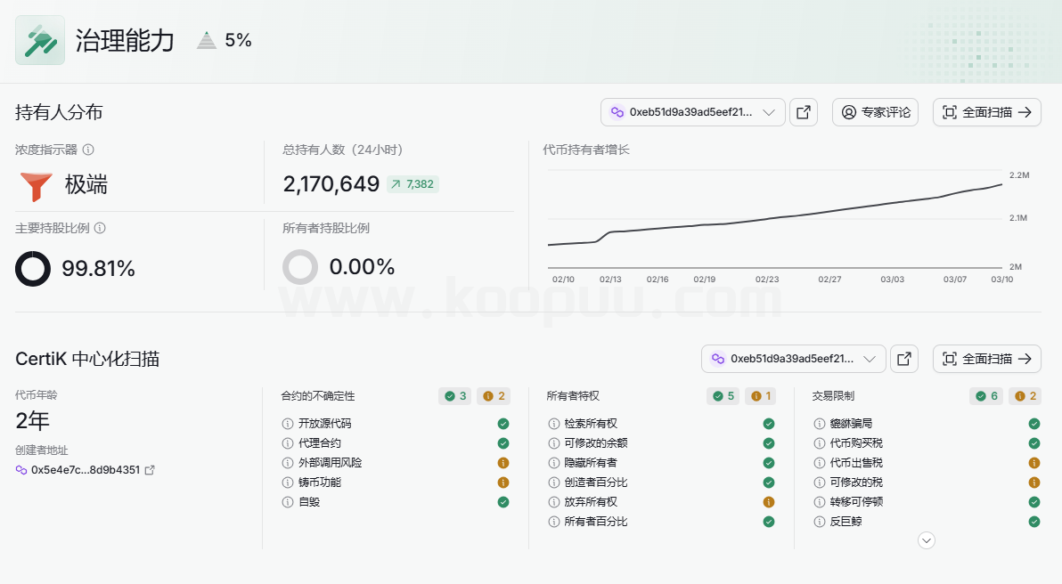Image resolution: width=1062 pixels, height=584 pixels.
Task: Click orange warning status for 外部调用风险
Action: click(503, 463)
